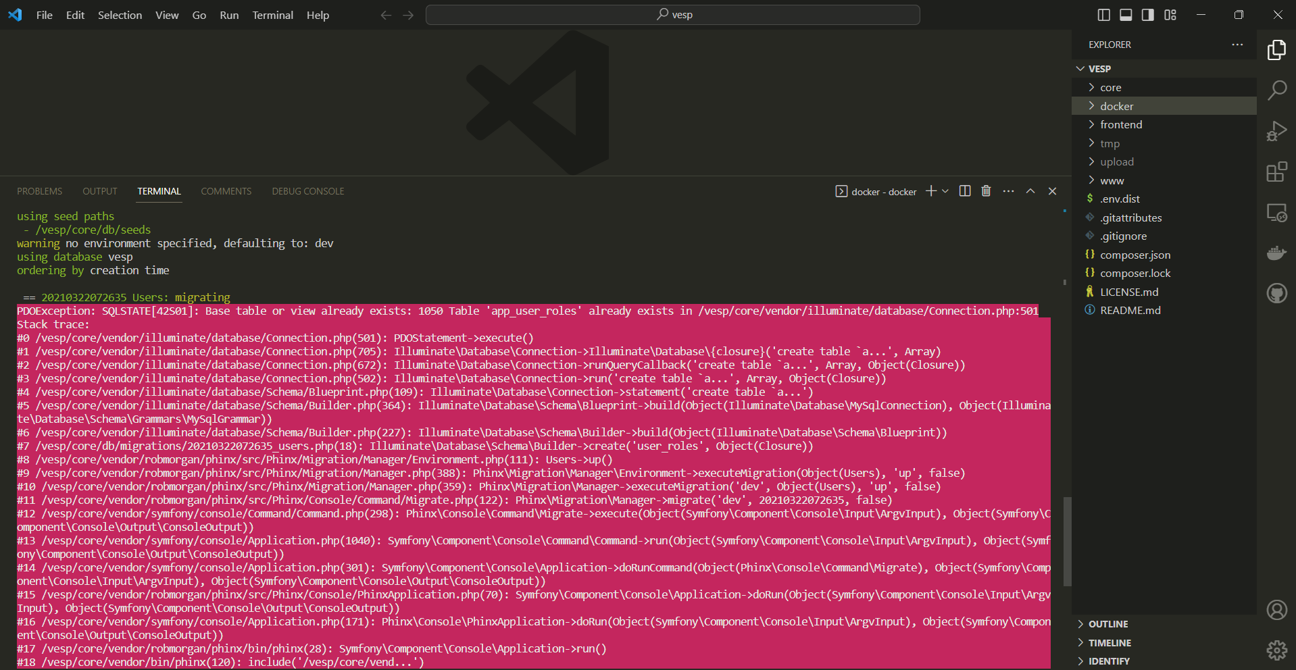This screenshot has height=670, width=1296.
Task: Split the terminal
Action: coord(965,191)
